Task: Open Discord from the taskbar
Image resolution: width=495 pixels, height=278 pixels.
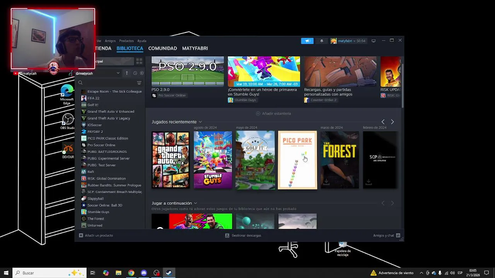Action: [144, 273]
